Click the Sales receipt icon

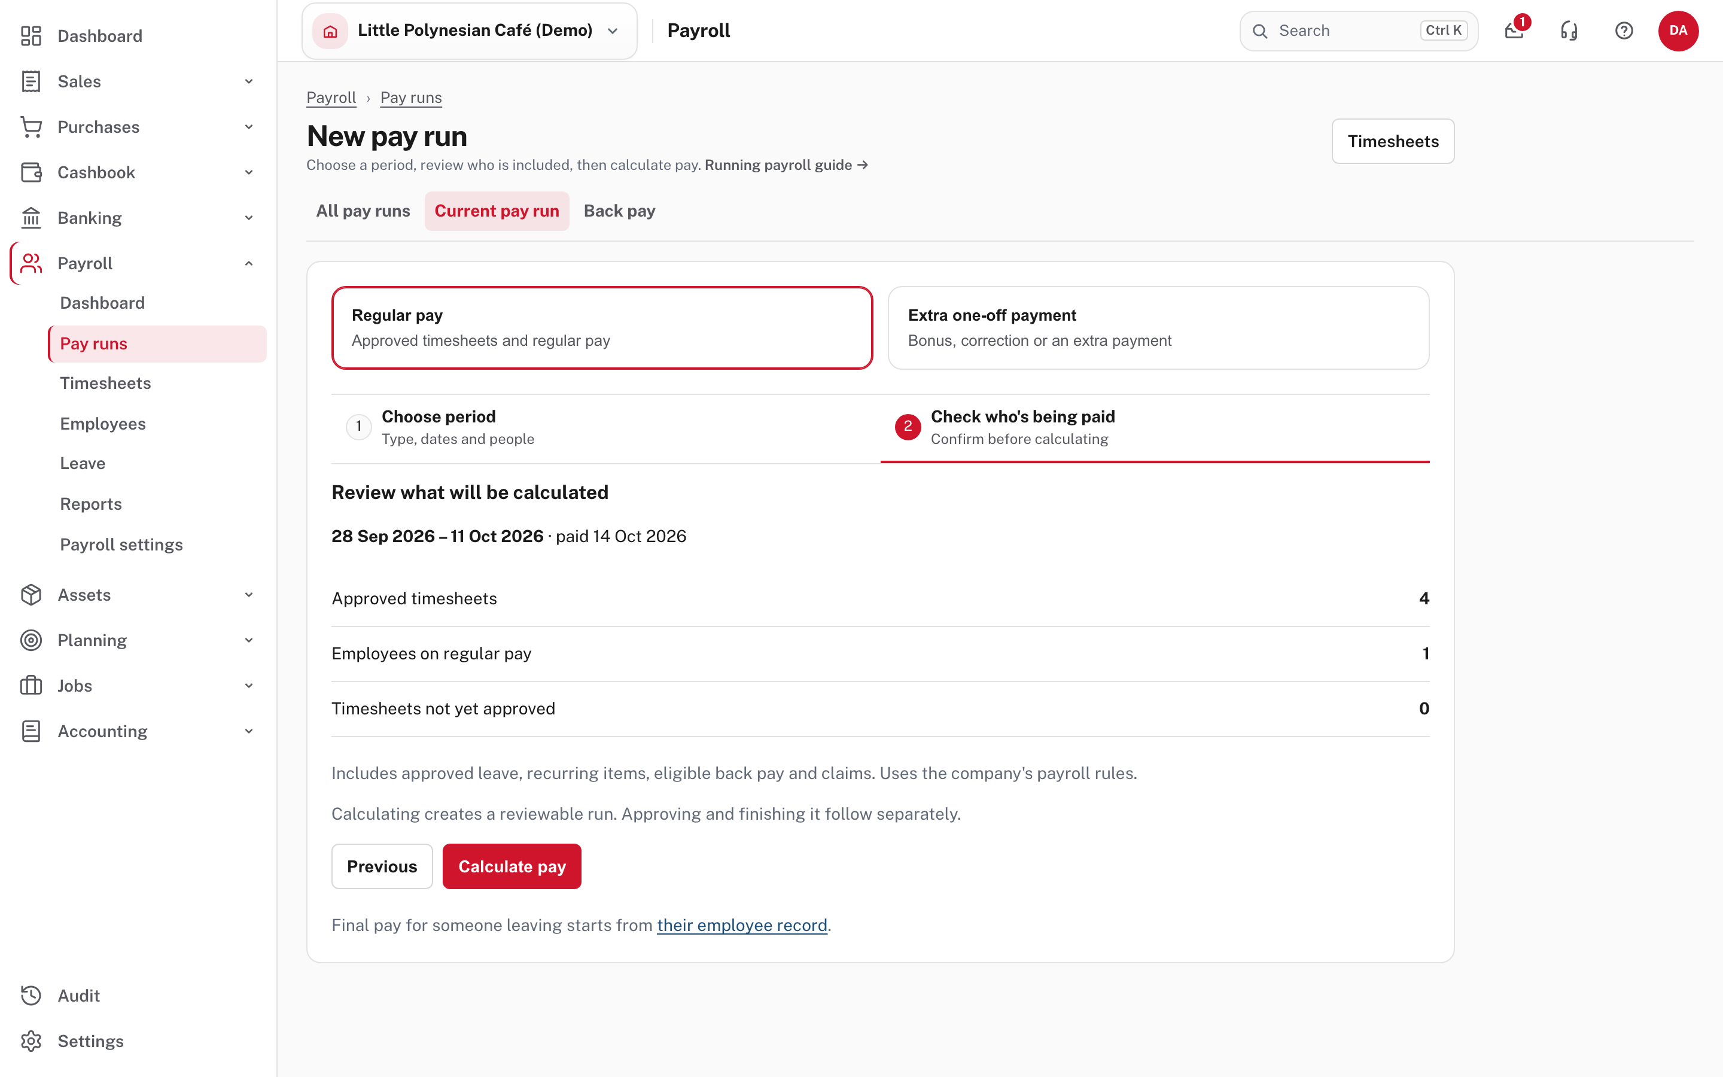[x=31, y=81]
